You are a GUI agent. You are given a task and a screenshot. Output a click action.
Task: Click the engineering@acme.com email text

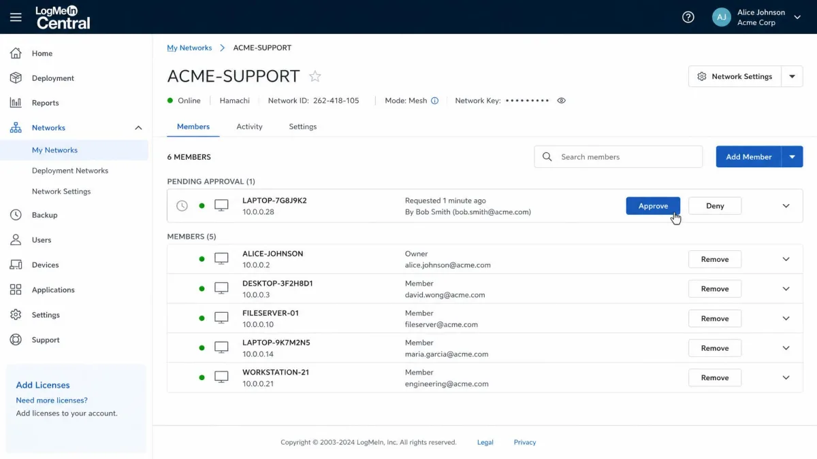point(447,384)
